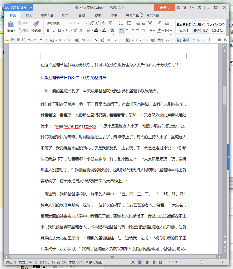Toggle underline formatting

click(x=59, y=30)
